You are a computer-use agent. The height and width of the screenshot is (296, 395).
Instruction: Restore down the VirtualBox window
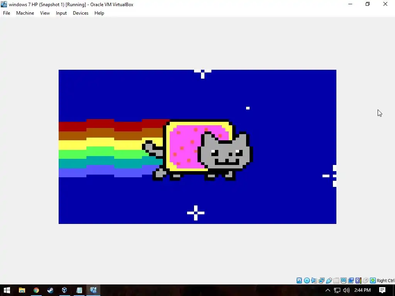[x=368, y=4]
